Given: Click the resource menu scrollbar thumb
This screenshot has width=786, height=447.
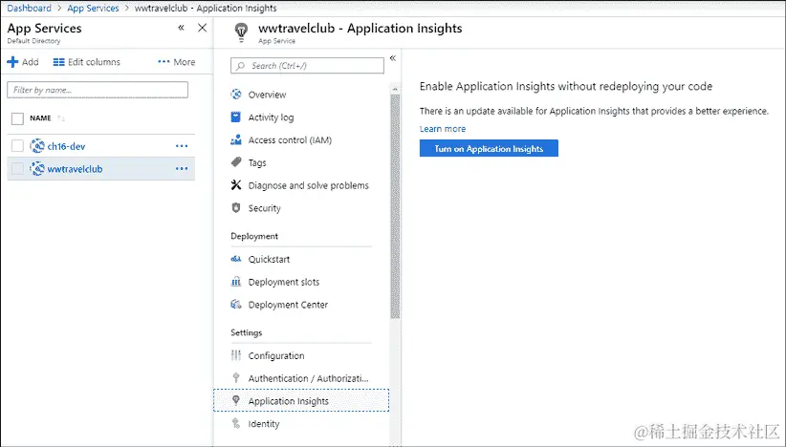Looking at the screenshot, I should click(395, 206).
